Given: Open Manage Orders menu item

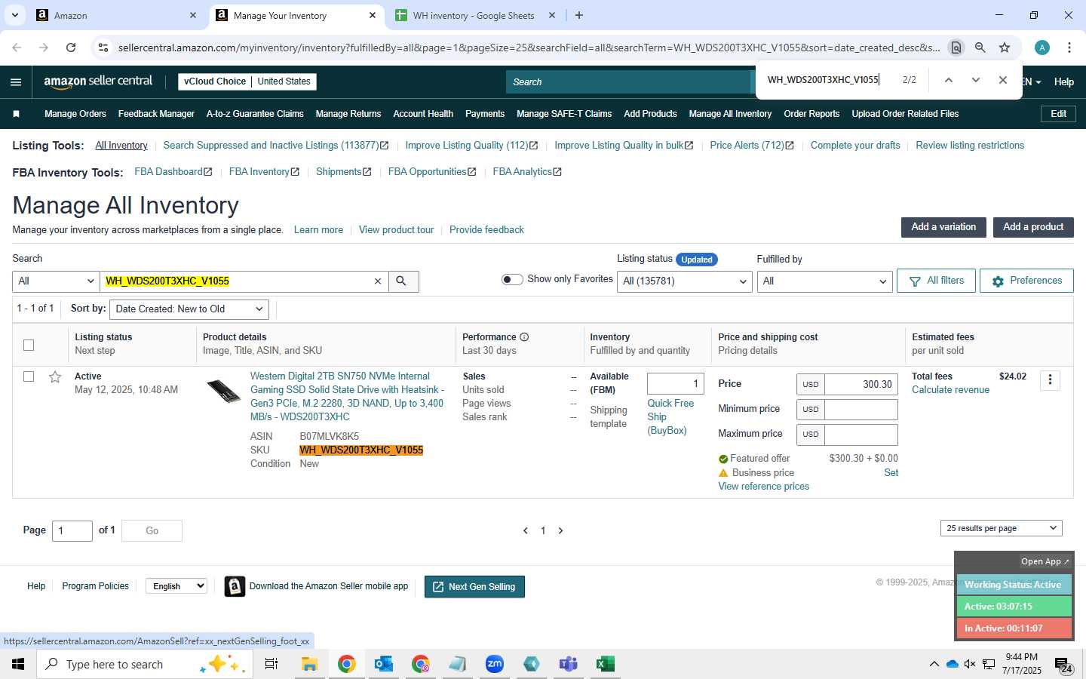Looking at the screenshot, I should click(x=75, y=114).
